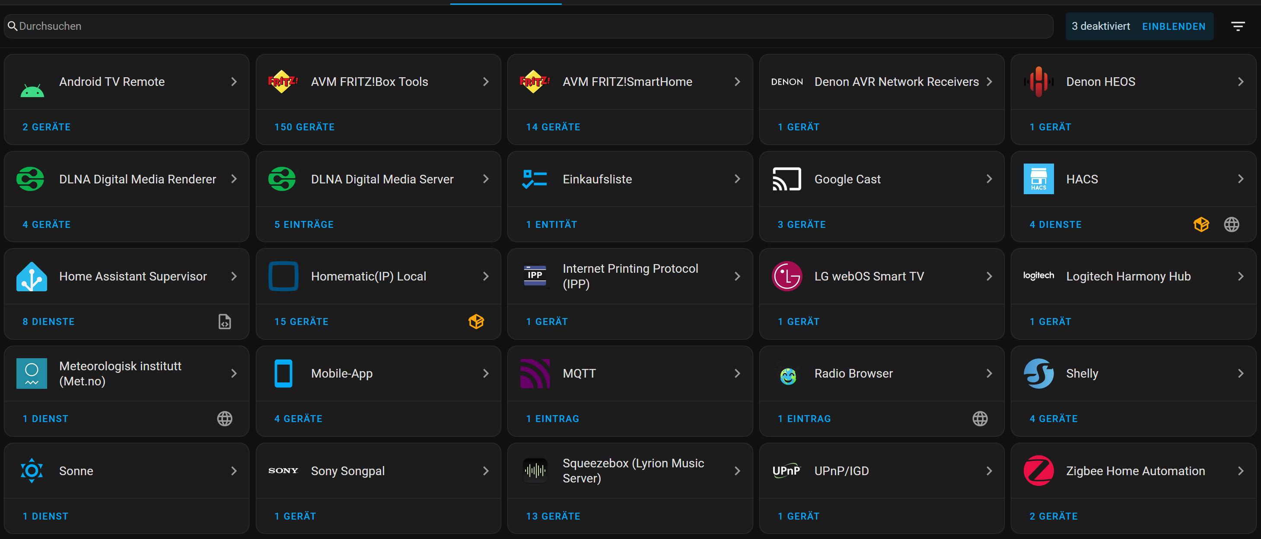
Task: Open the 4 DIENSTE link on HACS
Action: [1055, 224]
